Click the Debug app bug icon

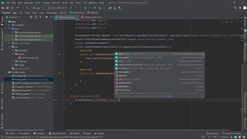(x=85, y=8)
